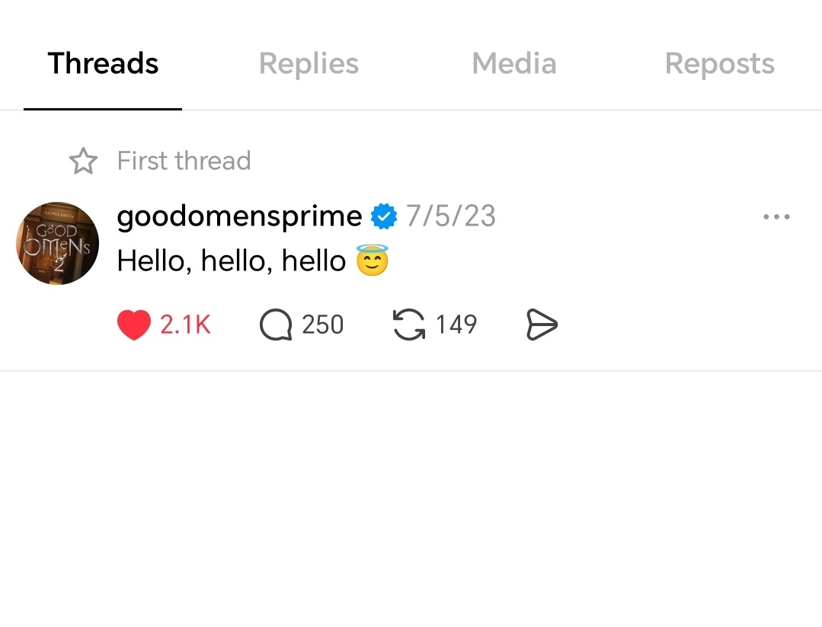View the 149 reposts count
Screen dimensions: 822x627
tap(456, 325)
